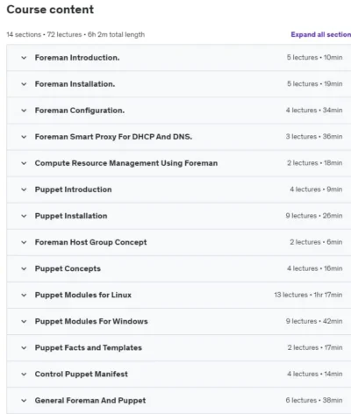Click the Foreman Smart Proxy section title

(113, 137)
